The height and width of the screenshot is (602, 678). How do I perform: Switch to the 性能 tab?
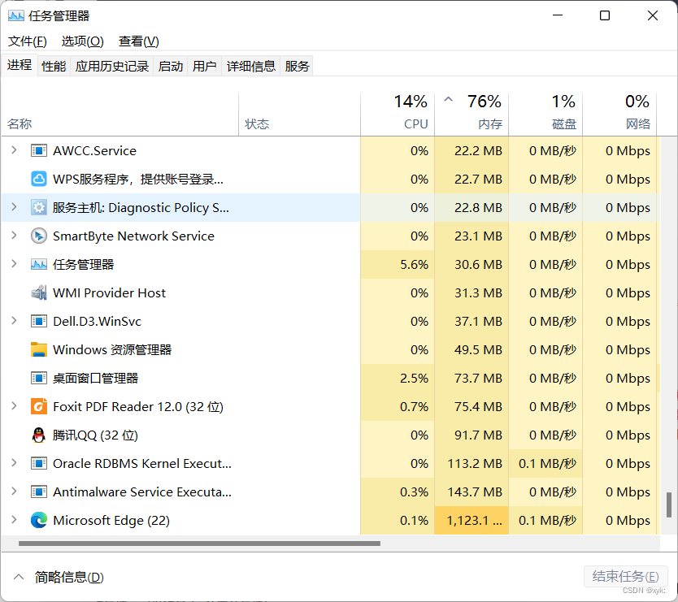[54, 66]
